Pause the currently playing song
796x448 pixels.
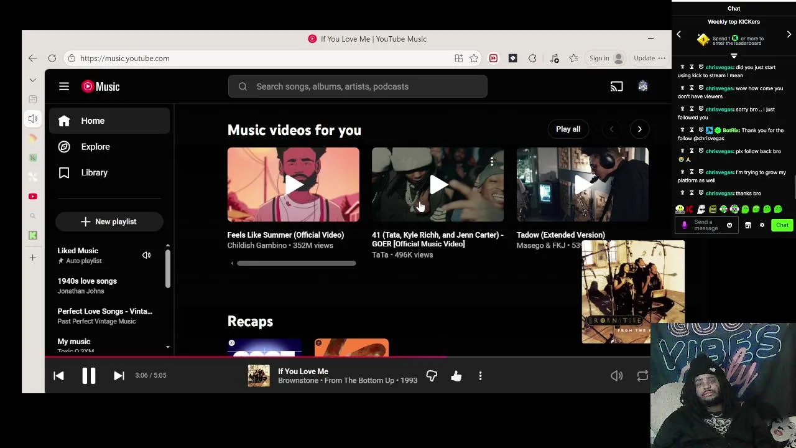click(x=88, y=375)
